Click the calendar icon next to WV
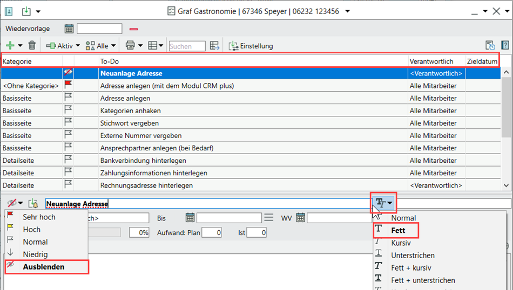513x290 pixels. click(300, 218)
